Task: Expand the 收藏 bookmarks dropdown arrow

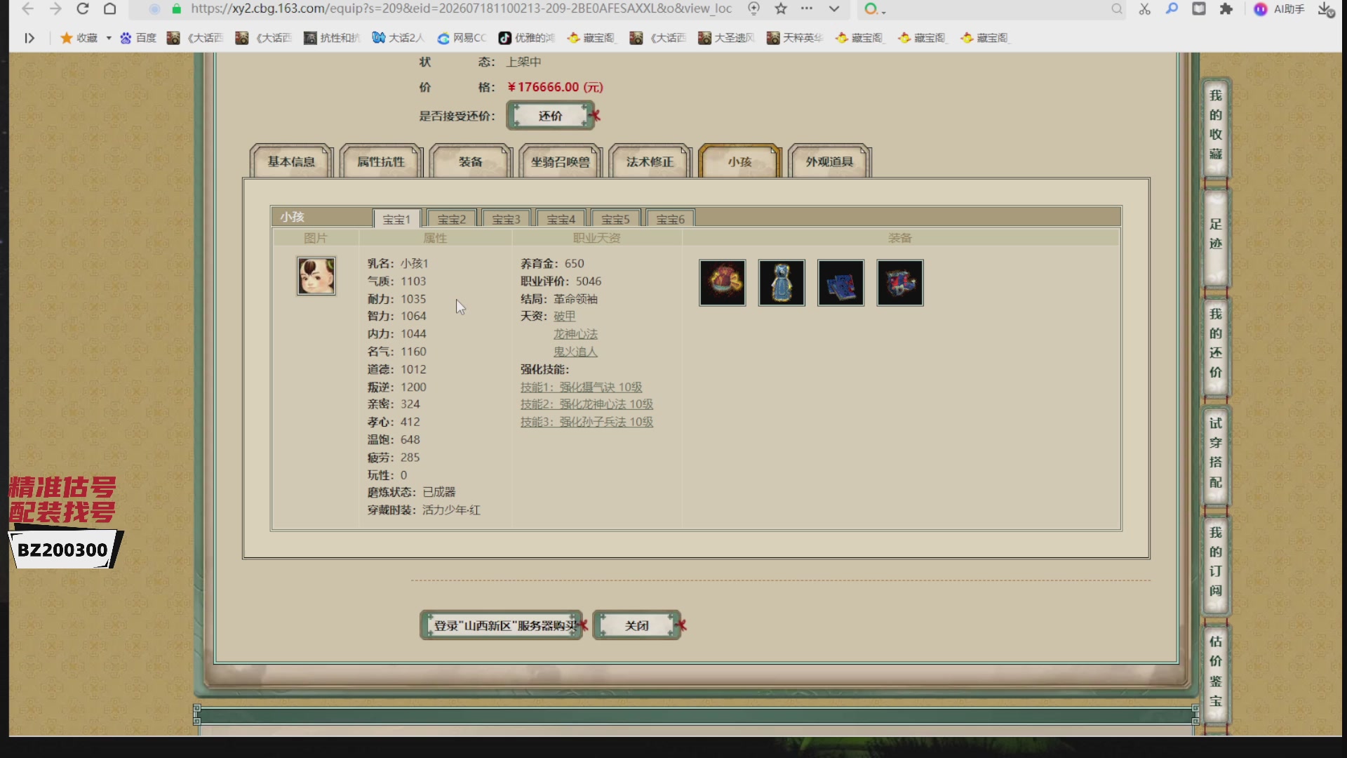Action: tap(109, 38)
